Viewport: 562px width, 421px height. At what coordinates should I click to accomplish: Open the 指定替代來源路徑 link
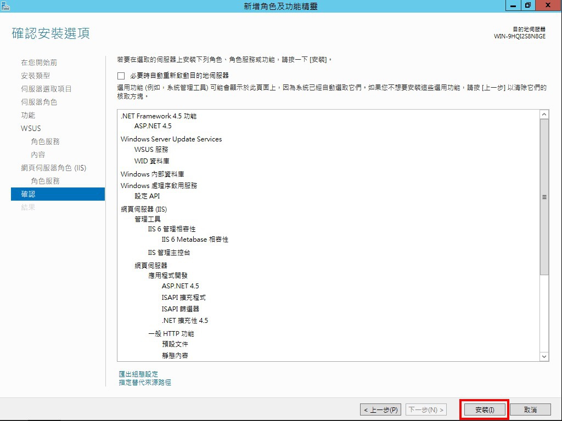pos(145,382)
